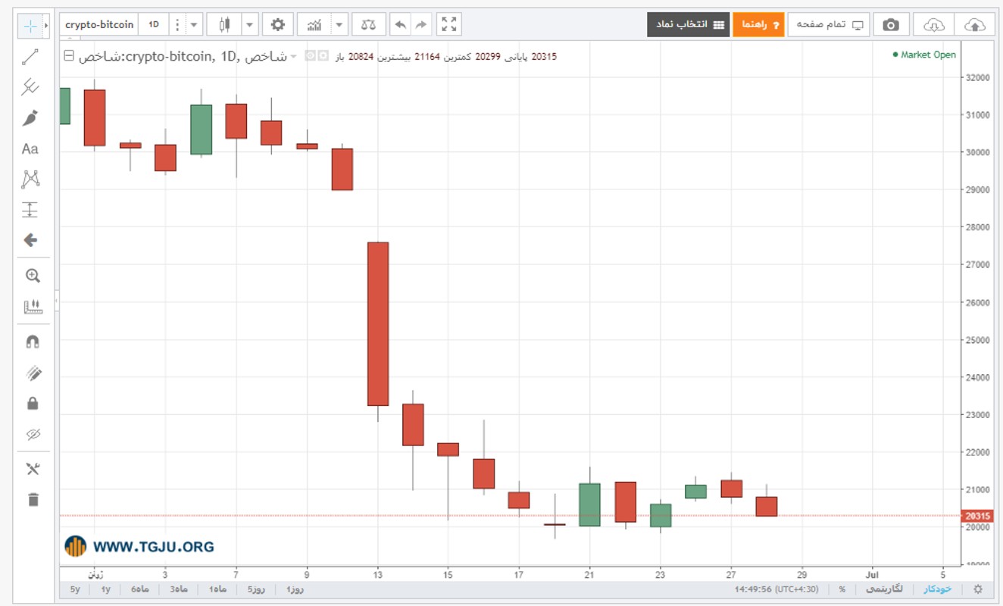Image resolution: width=1003 pixels, height=606 pixels.
Task: Click the انتخاب نماد symbol selection button
Action: point(688,24)
